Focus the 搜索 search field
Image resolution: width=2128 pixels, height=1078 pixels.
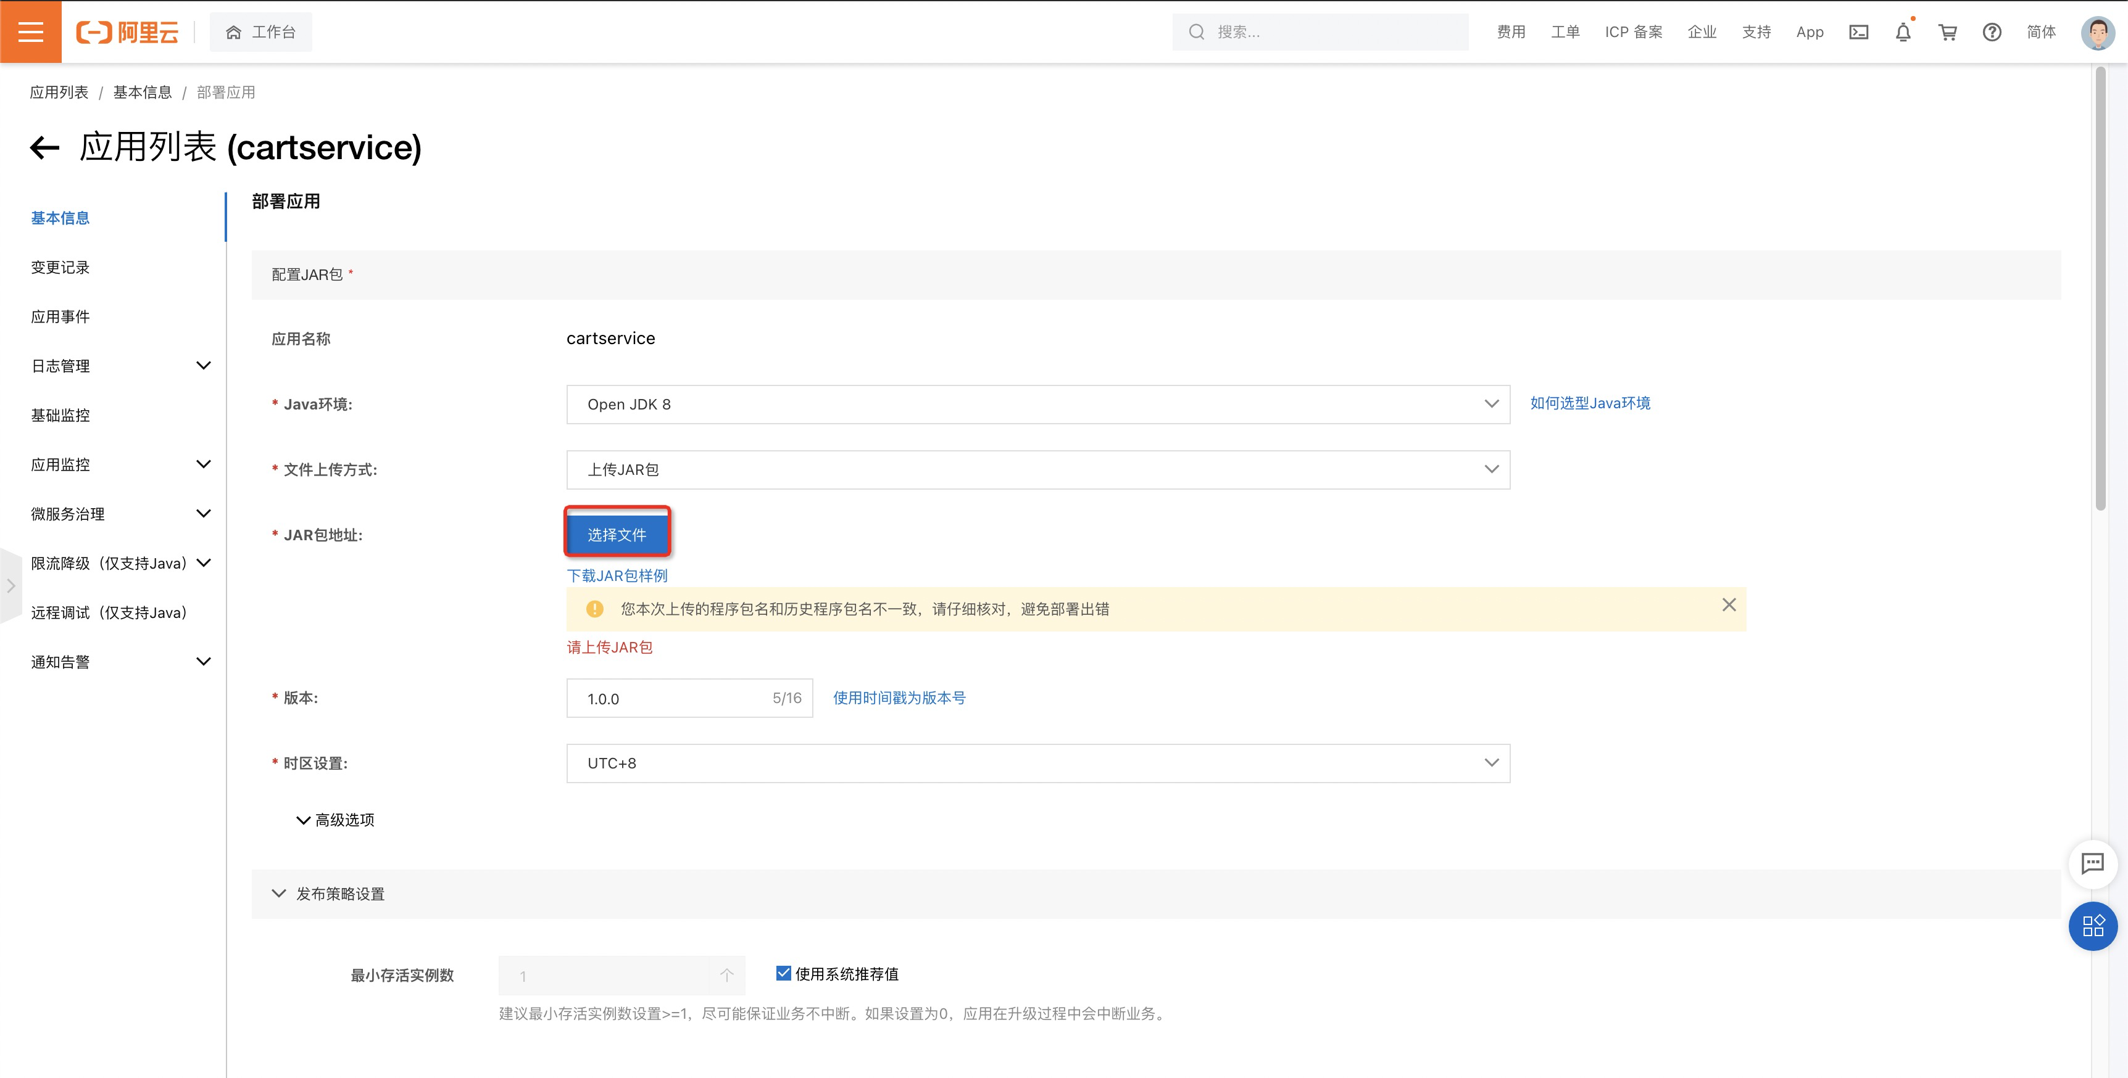(x=1320, y=32)
